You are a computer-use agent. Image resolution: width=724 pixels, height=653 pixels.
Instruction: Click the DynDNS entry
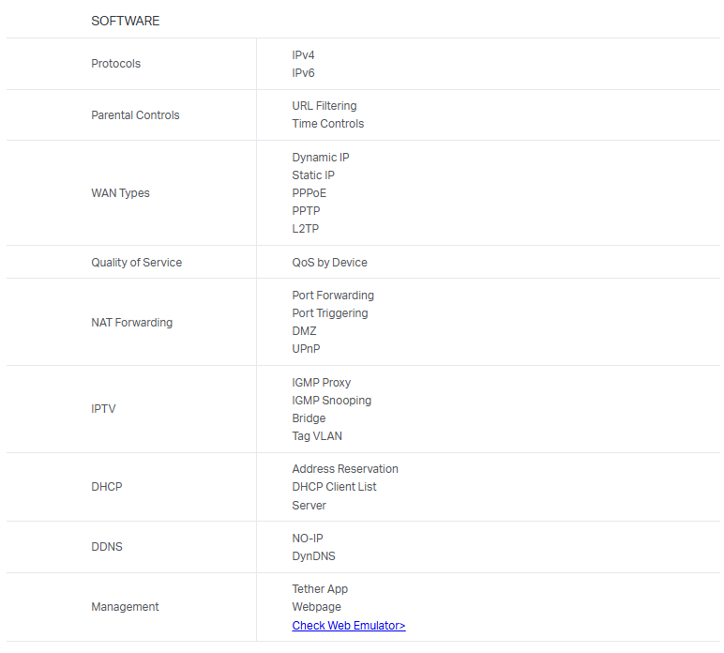(313, 556)
